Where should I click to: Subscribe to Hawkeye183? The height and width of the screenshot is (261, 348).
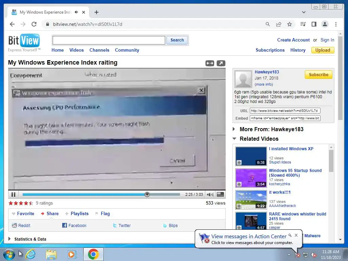[318, 74]
